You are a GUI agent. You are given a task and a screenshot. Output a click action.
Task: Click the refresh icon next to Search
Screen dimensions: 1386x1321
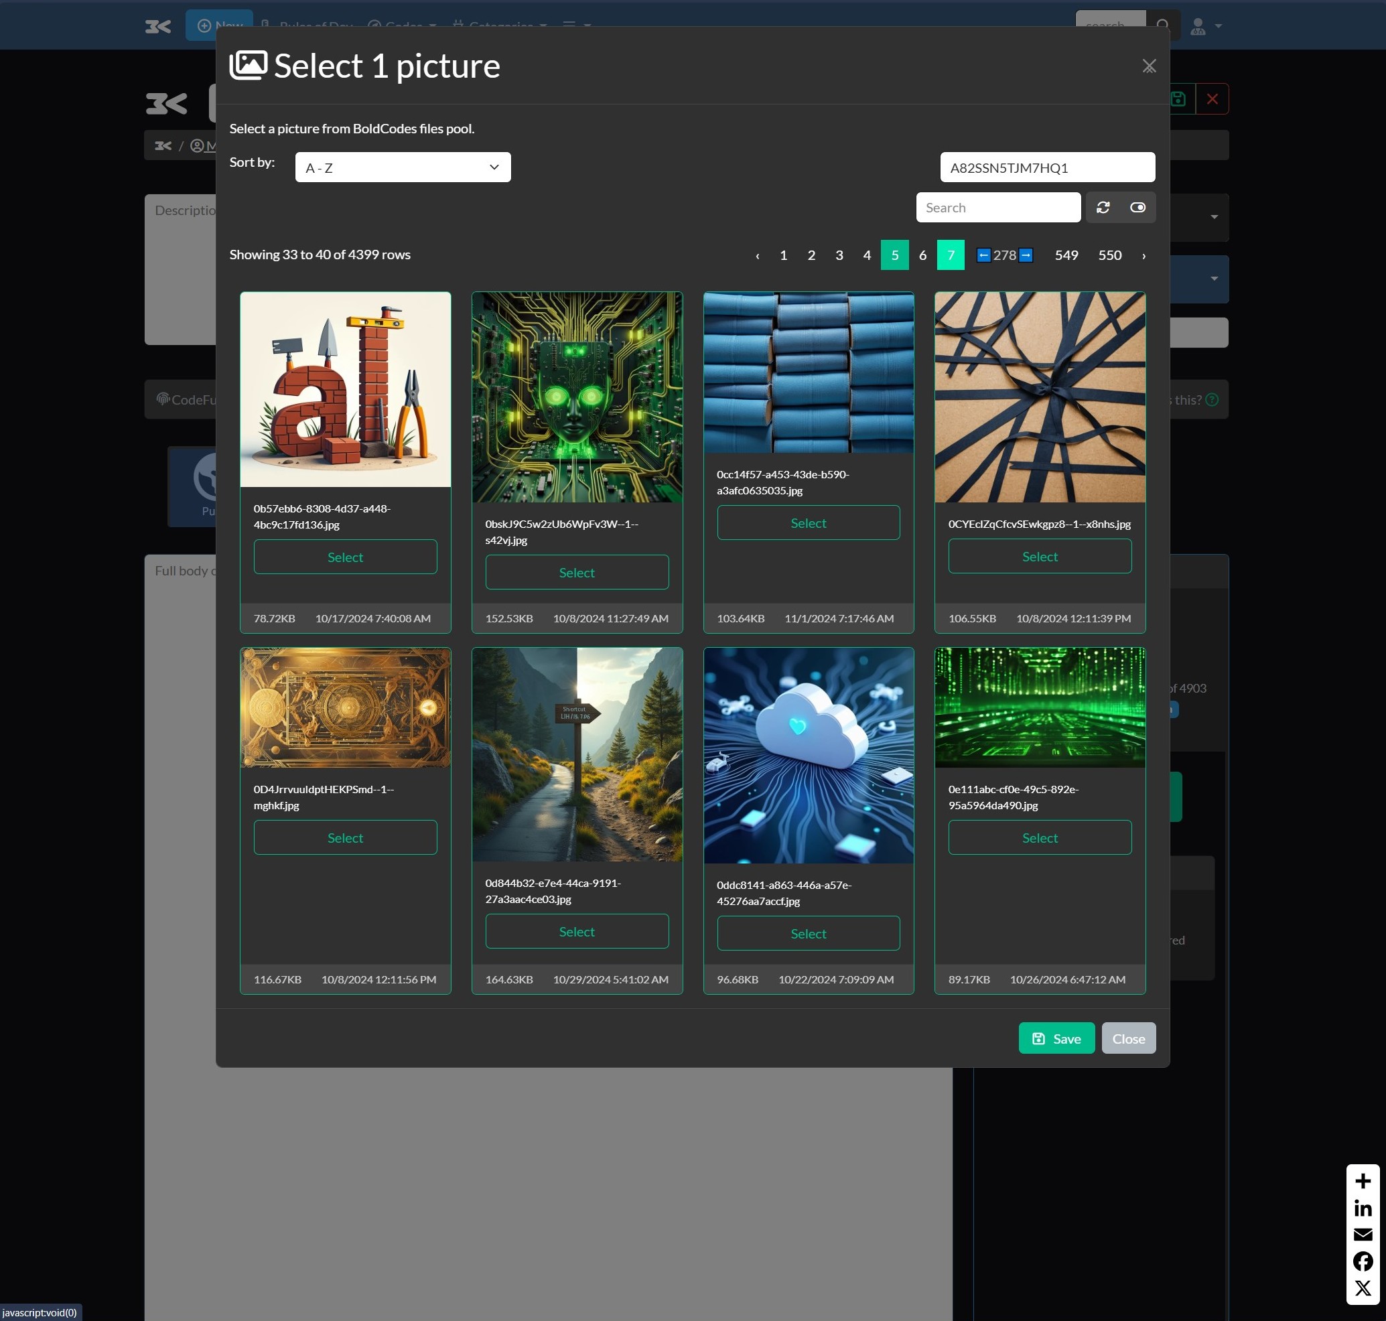pos(1103,208)
